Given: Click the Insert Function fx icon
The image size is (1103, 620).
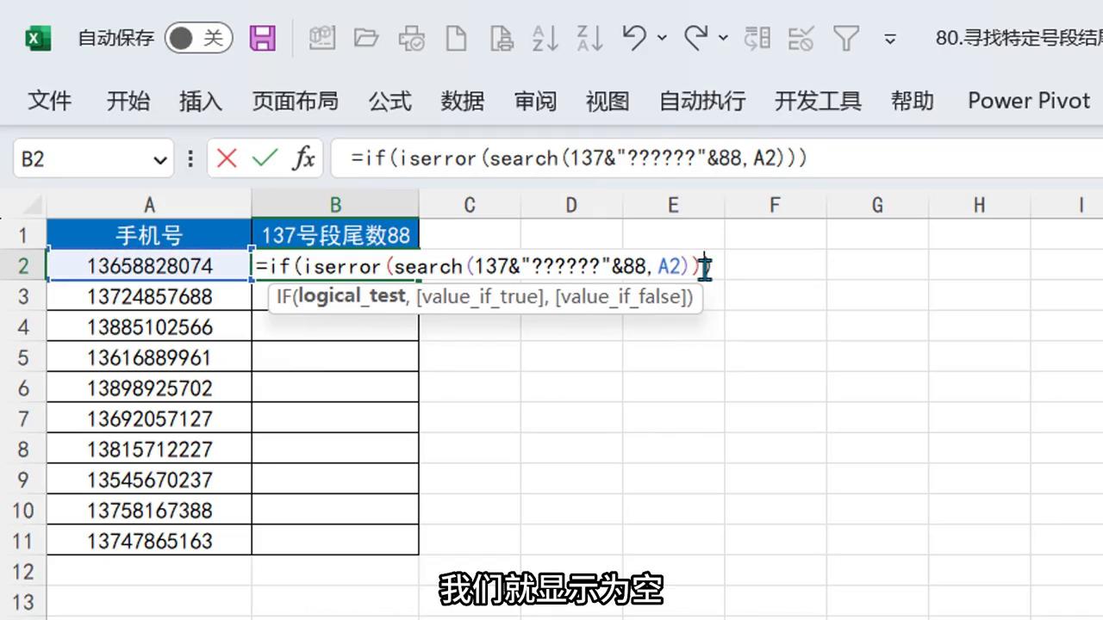Looking at the screenshot, I should pos(304,158).
